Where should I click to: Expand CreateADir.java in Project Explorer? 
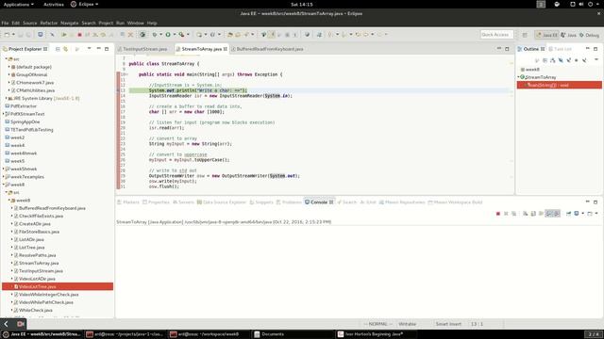[x=11, y=224]
